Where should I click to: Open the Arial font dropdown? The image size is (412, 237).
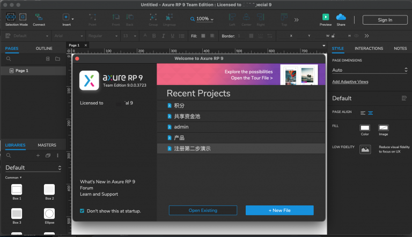pyautogui.click(x=68, y=36)
